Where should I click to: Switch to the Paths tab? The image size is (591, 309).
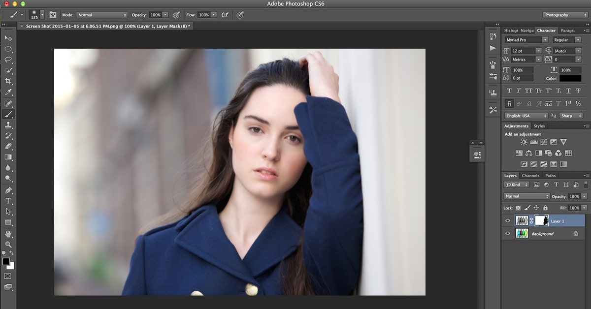click(550, 176)
